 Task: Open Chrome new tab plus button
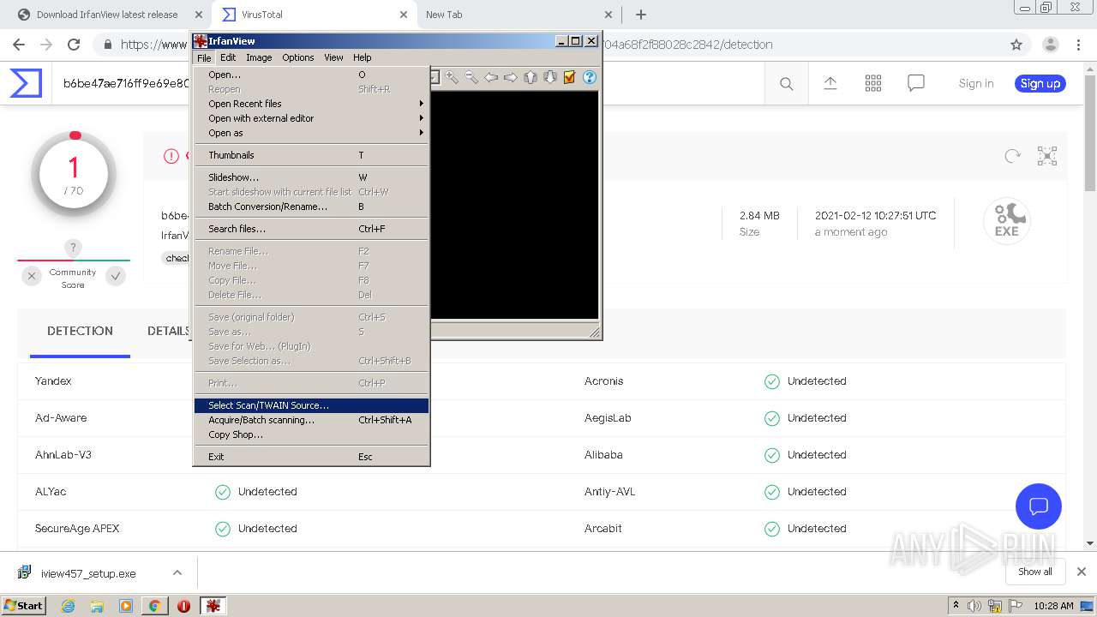[x=641, y=15]
